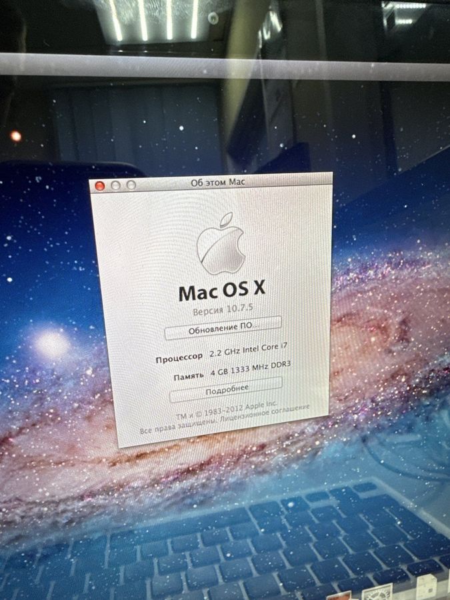Viewport: 450px width, 600px height.
Task: Close the Об этом Mac window
Action: [x=101, y=186]
